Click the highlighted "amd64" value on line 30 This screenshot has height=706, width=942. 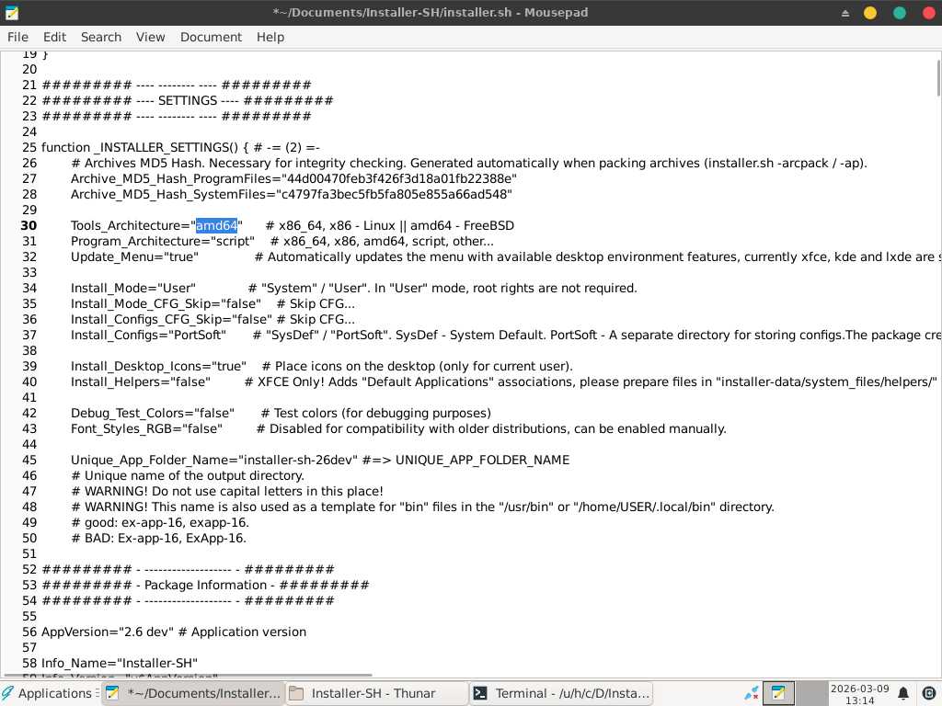point(216,226)
